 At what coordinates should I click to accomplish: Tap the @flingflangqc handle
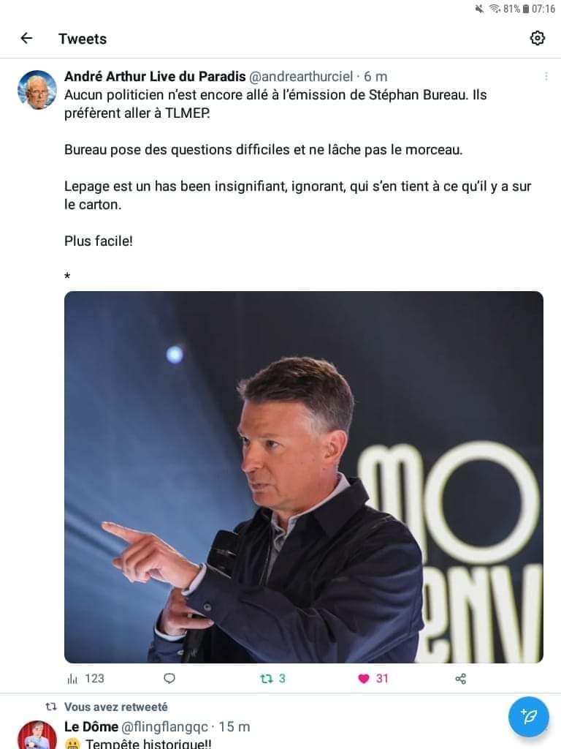pos(164,727)
